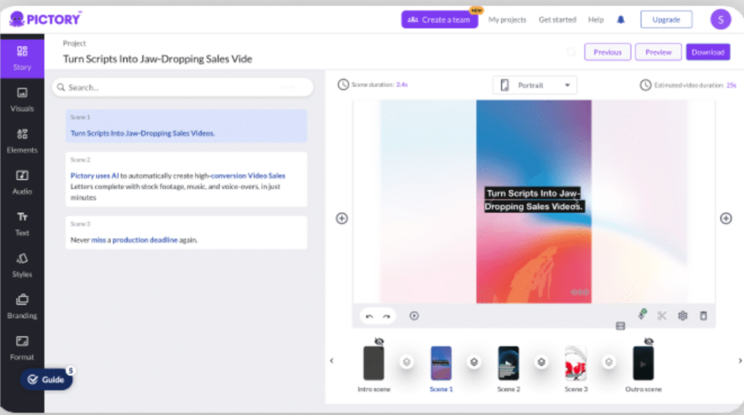Select the Scene 2 thumbnail in timeline
Viewport: 744px width, 415px height.
pos(508,363)
